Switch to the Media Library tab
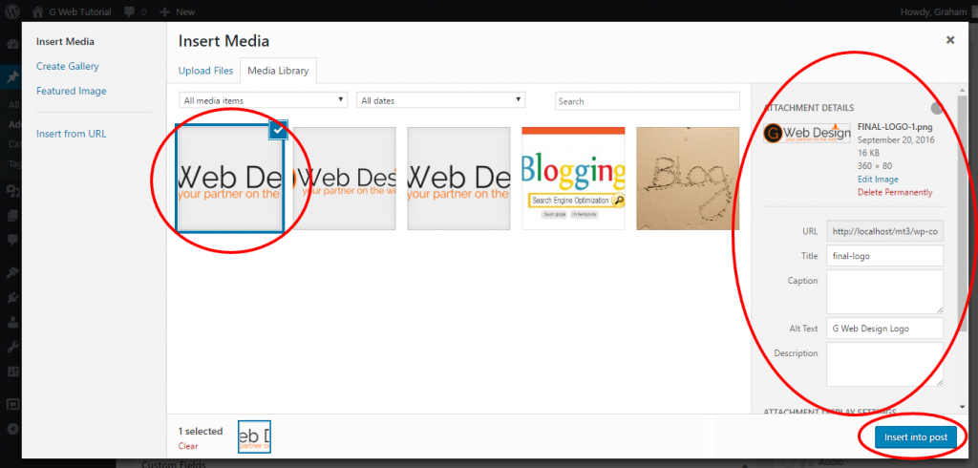The height and width of the screenshot is (468, 978). (x=278, y=71)
